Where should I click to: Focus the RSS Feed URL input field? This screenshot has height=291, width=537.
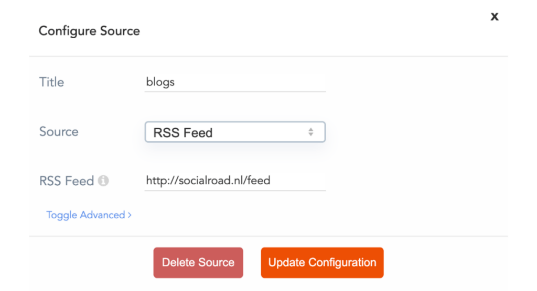click(235, 181)
